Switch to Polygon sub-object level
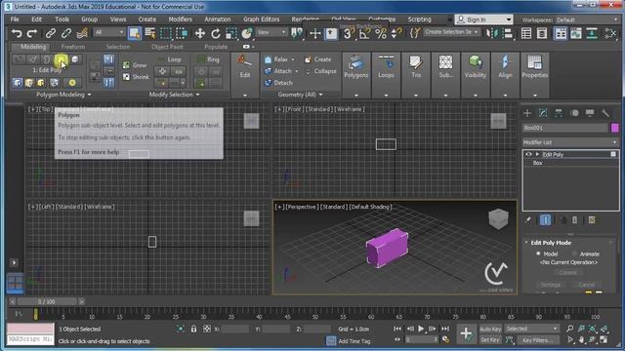This screenshot has width=625, height=351. point(61,59)
